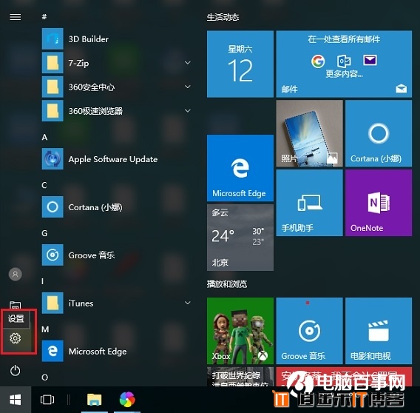This screenshot has height=413, width=420.
Task: Open File Explorer icon in Start sidebar
Action: 16,305
